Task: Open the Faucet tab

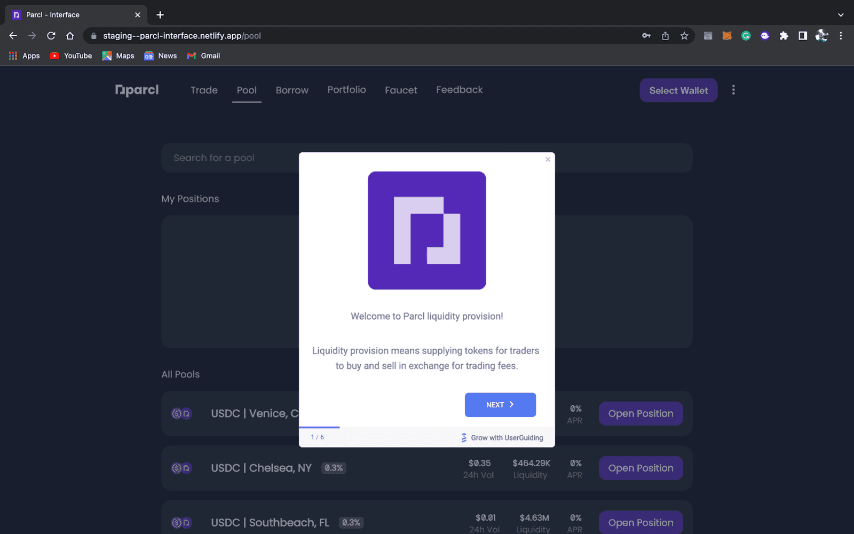Action: pyautogui.click(x=401, y=90)
